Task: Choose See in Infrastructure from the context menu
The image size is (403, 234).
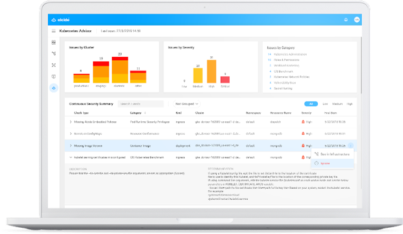Action: [x=333, y=154]
